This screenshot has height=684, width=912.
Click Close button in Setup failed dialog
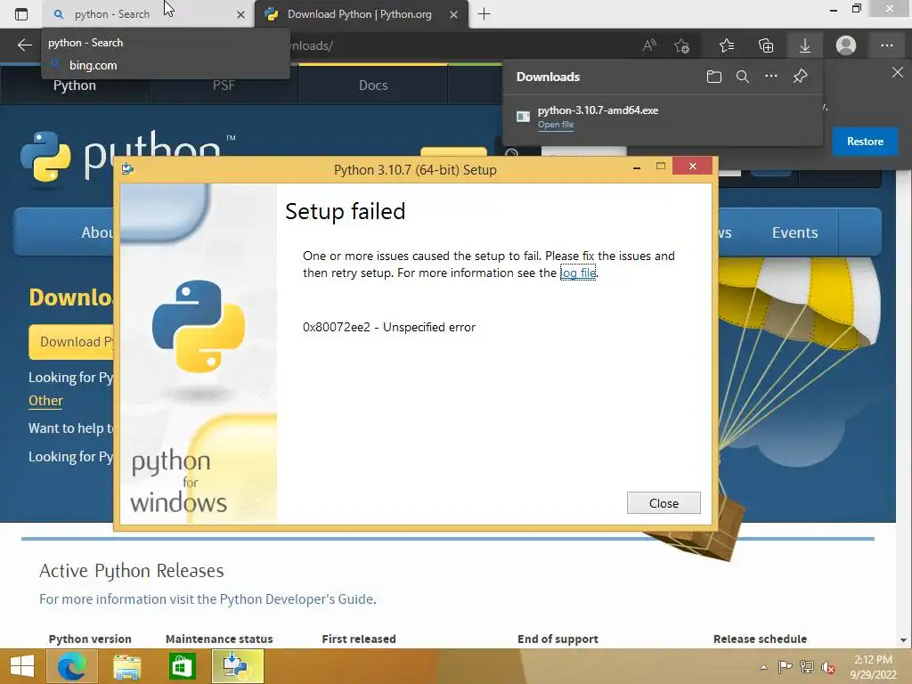pyautogui.click(x=664, y=503)
